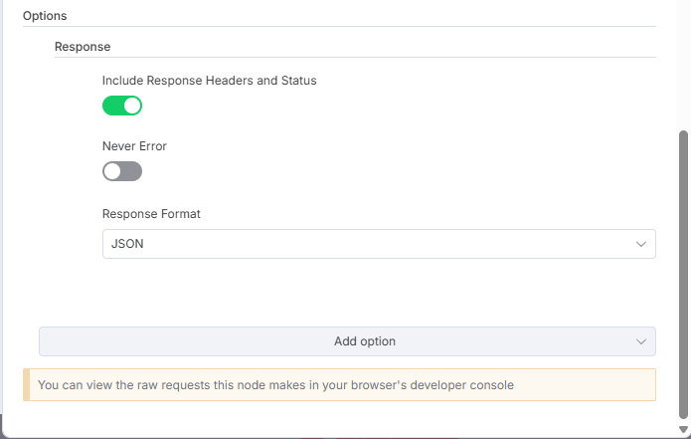Click the chevron in the JSON field

click(640, 244)
